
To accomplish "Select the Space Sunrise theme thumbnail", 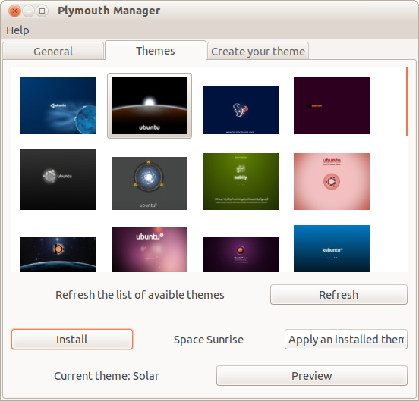I will (150, 105).
